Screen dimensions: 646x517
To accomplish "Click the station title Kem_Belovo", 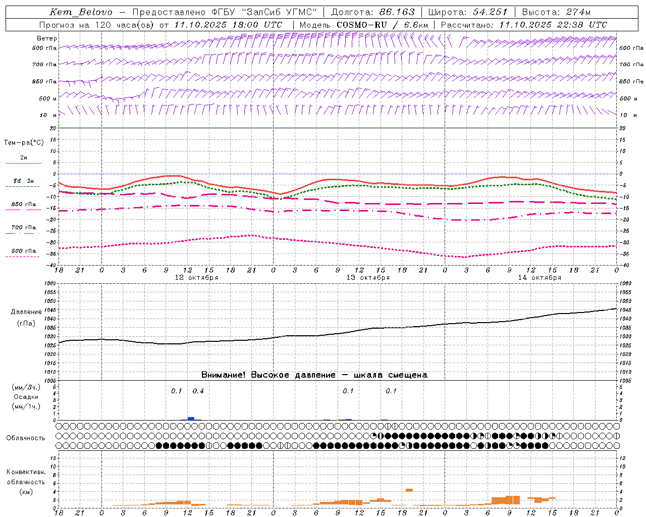I will pyautogui.click(x=81, y=12).
